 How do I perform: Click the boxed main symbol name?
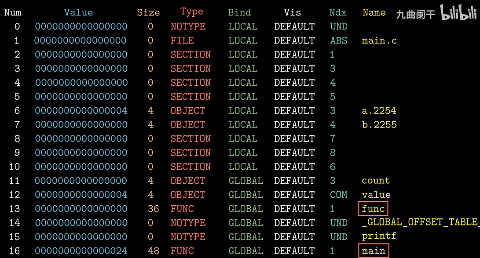click(373, 251)
